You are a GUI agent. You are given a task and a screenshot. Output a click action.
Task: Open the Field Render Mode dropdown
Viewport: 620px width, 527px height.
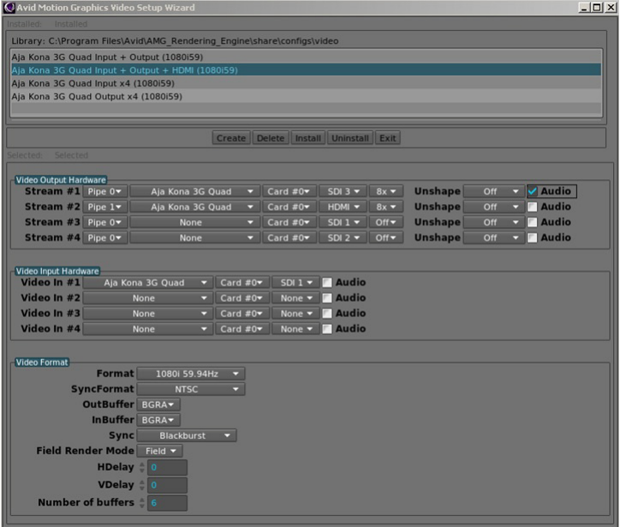(x=159, y=451)
